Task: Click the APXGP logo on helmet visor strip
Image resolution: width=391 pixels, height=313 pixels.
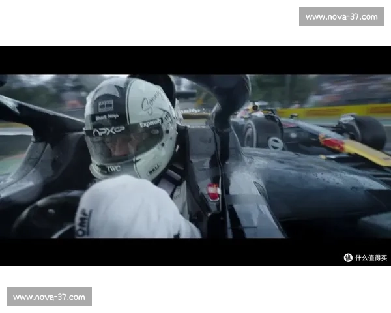Action: pyautogui.click(x=109, y=130)
